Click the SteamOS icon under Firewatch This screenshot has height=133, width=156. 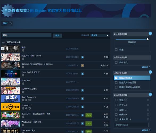click(30, 108)
